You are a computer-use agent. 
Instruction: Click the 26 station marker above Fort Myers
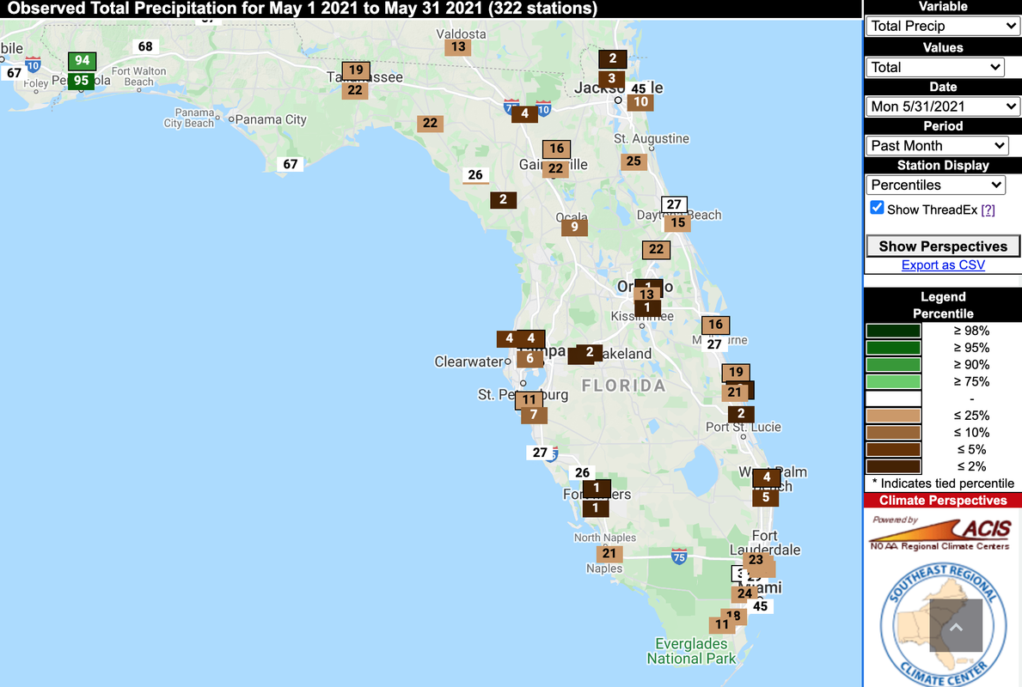coord(582,473)
